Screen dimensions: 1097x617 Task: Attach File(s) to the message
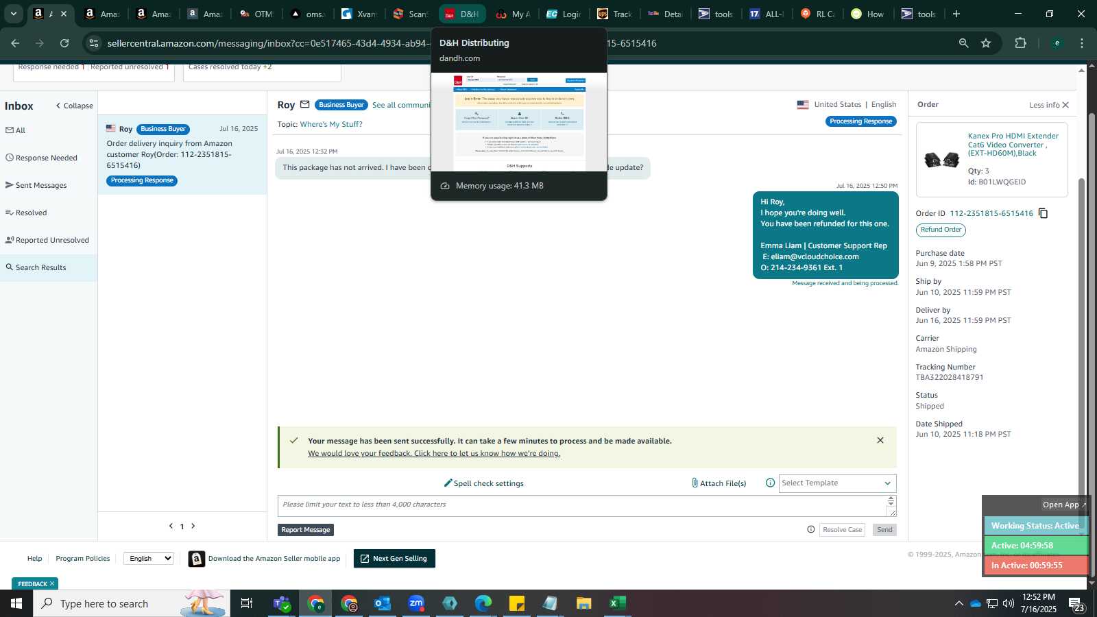(x=719, y=483)
